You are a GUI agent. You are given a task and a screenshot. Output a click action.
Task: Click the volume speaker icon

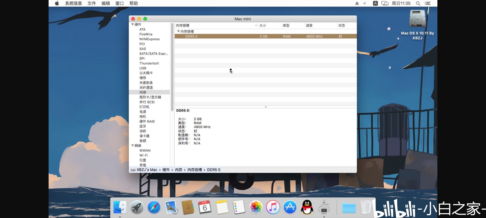click(364, 3)
